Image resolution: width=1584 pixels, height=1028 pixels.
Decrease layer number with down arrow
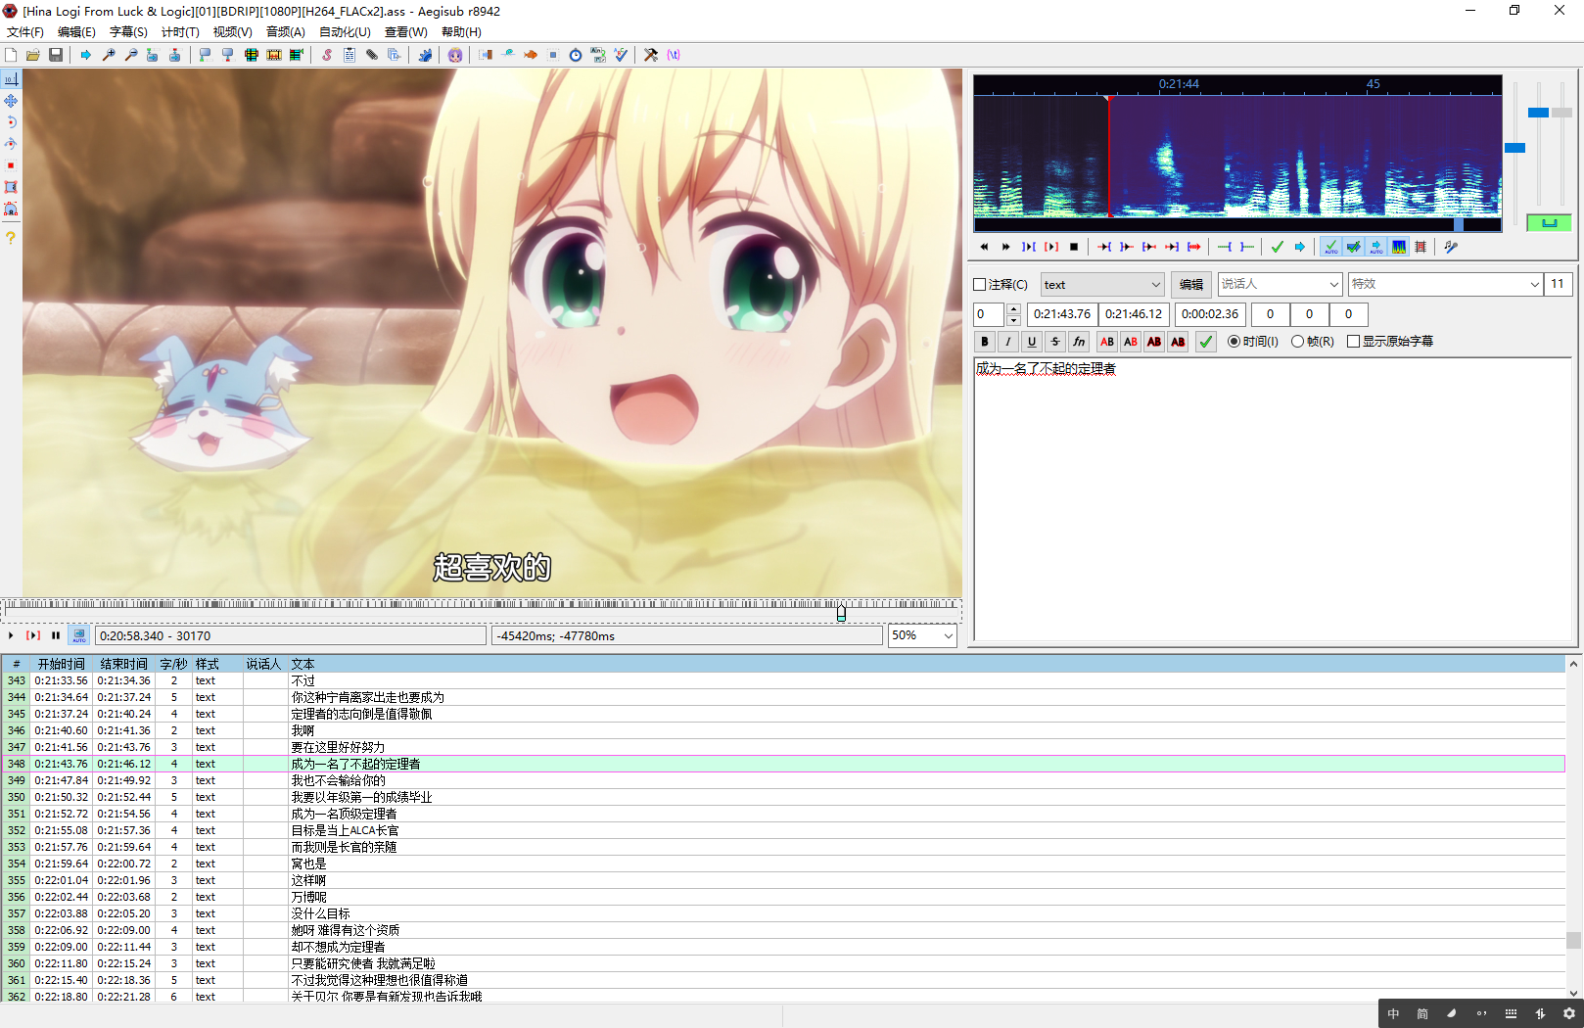pos(1013,320)
